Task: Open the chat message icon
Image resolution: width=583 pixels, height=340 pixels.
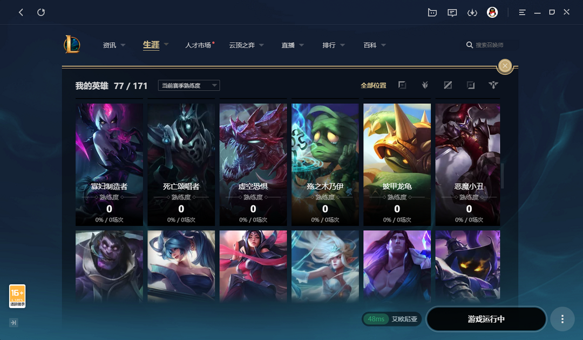Action: pos(452,12)
